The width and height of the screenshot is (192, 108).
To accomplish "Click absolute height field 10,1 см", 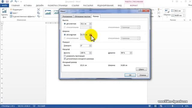I will coord(85,24).
